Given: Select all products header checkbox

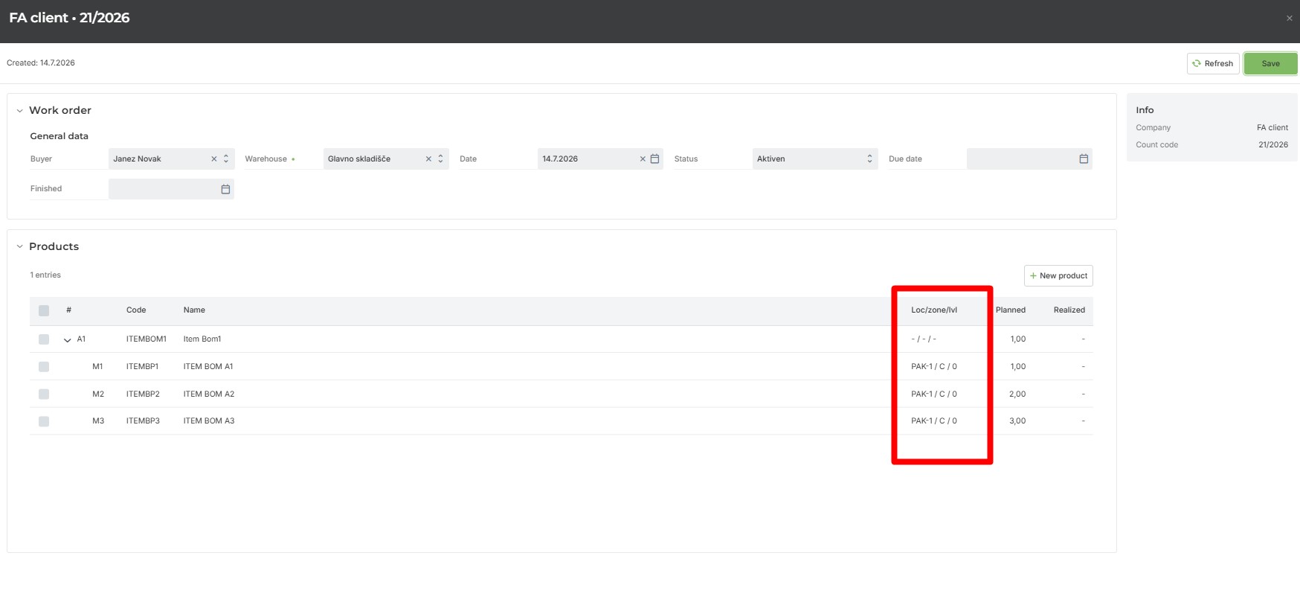Looking at the screenshot, I should point(44,310).
